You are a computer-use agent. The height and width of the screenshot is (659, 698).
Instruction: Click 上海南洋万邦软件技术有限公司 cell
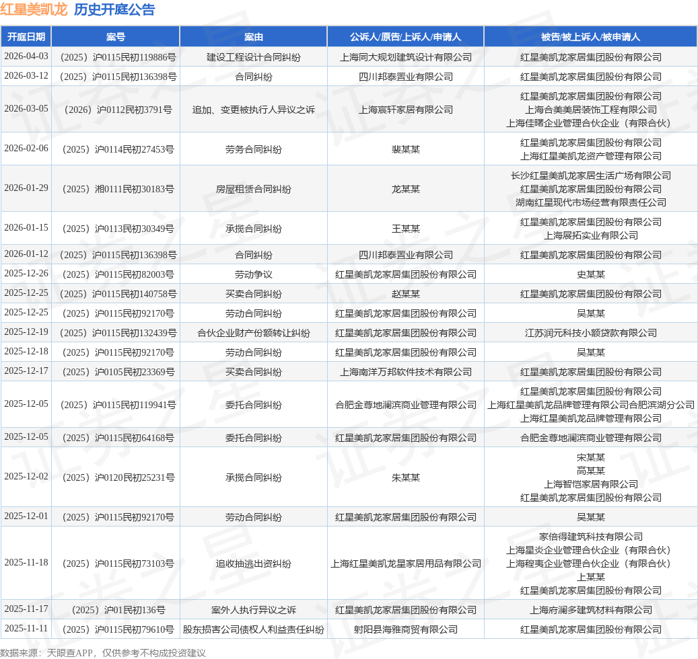point(405,372)
